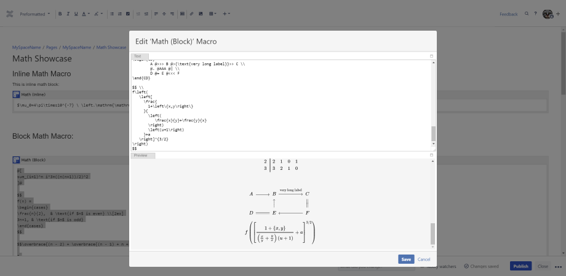Insert files and images

click(x=201, y=14)
